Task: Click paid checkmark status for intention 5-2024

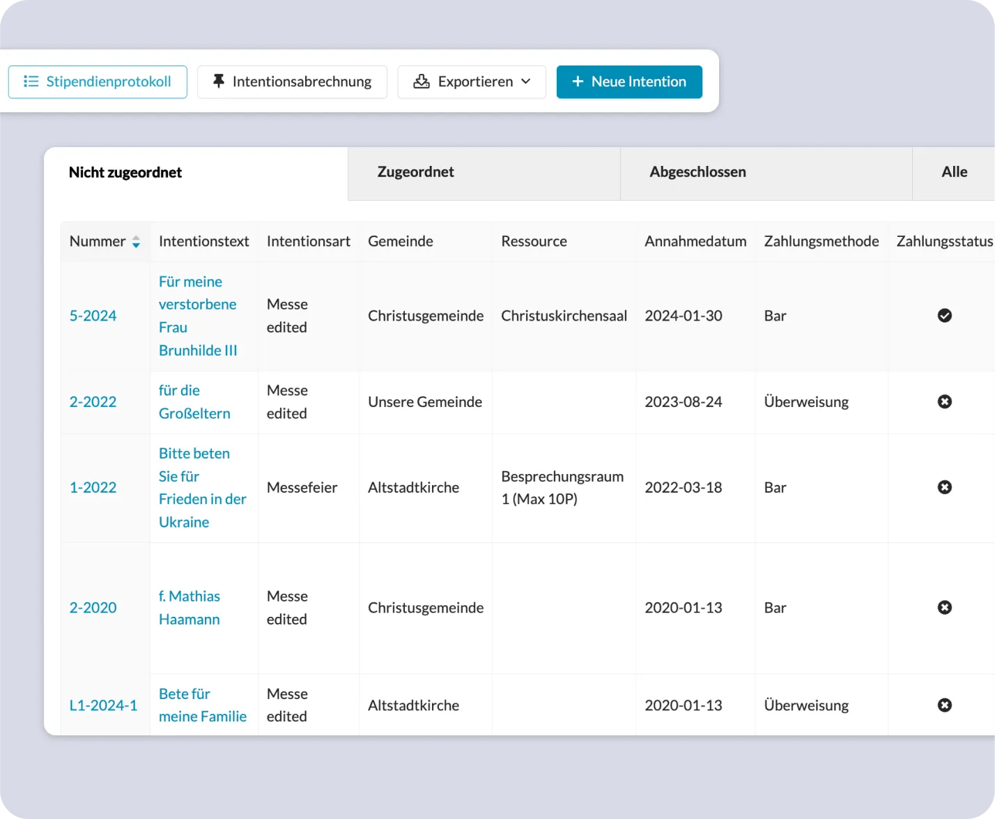Action: 945,316
